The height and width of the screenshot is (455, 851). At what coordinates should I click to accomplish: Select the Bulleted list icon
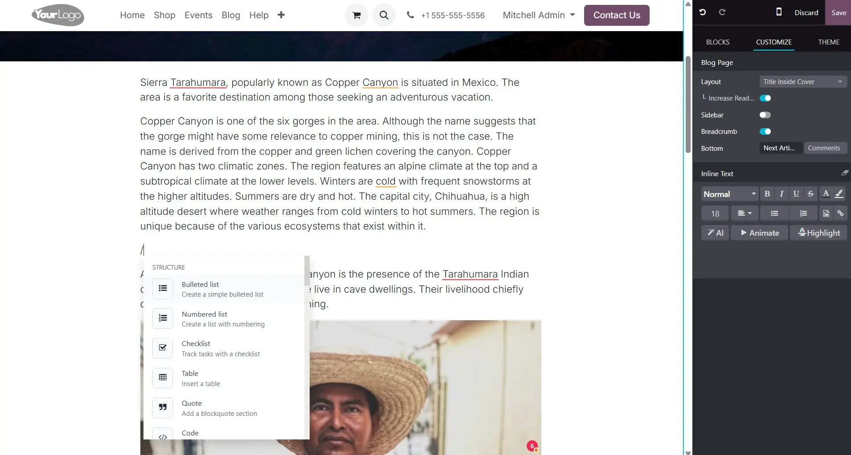[x=163, y=289]
